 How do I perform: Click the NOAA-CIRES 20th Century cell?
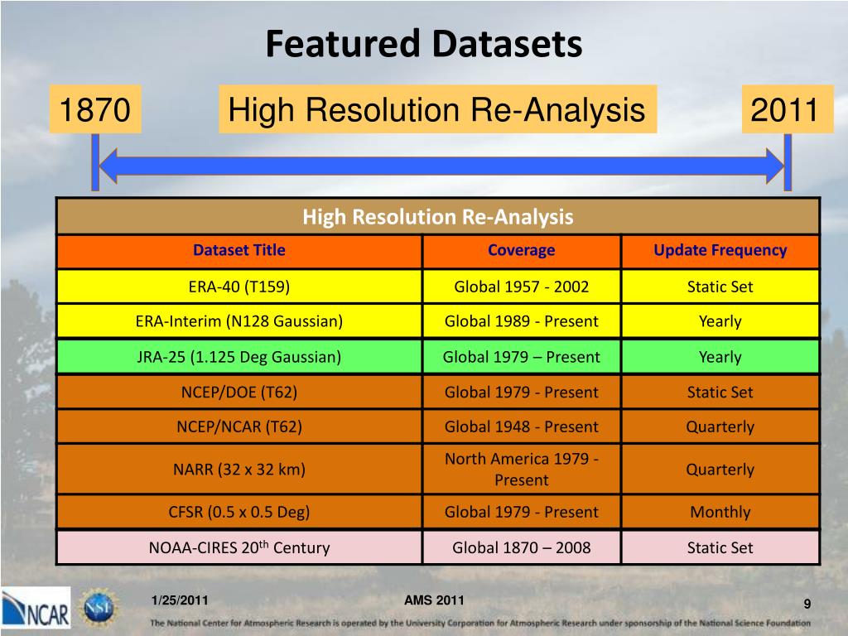pyautogui.click(x=239, y=548)
